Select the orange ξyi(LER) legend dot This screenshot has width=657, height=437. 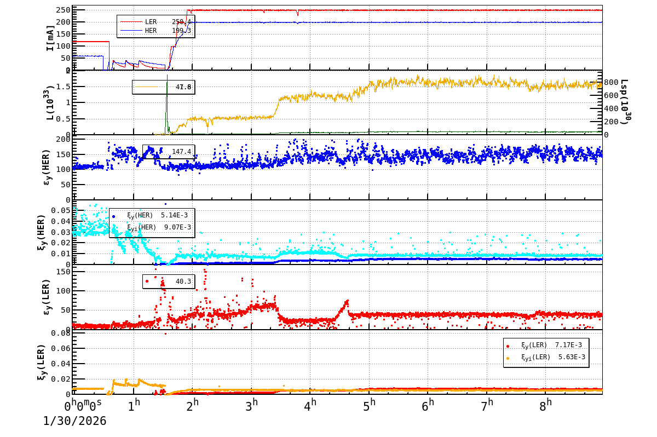click(508, 358)
